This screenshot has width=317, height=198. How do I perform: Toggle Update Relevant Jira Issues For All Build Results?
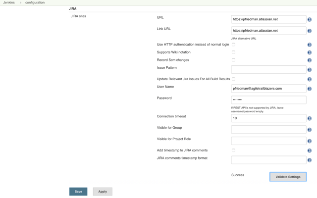coord(233,79)
